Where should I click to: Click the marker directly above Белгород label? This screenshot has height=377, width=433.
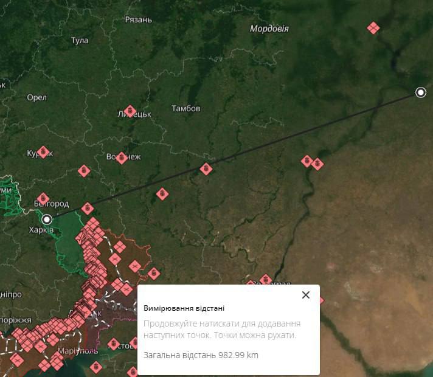[x=43, y=198]
